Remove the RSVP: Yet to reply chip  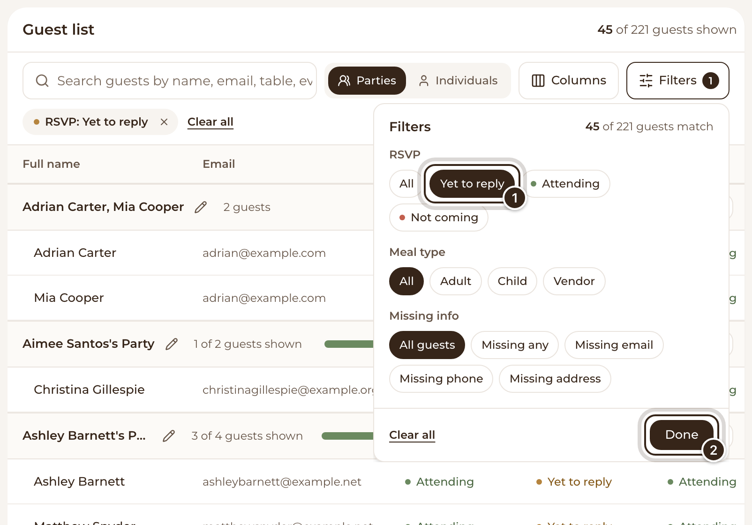coord(164,122)
